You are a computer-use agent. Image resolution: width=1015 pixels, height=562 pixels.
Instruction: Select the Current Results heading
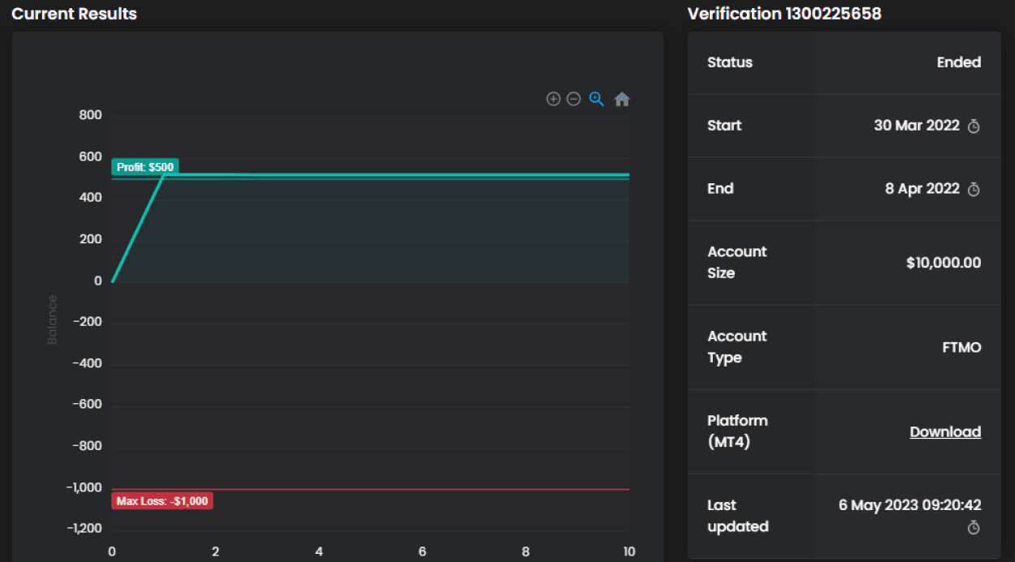pyautogui.click(x=74, y=14)
